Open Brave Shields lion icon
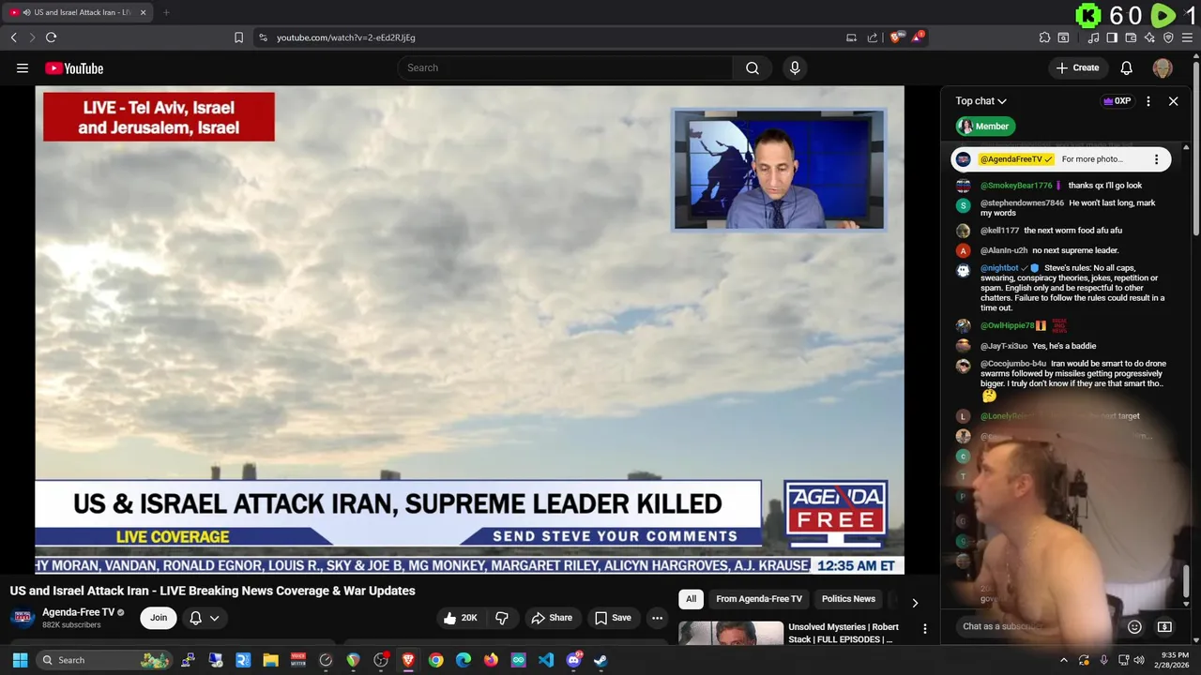The height and width of the screenshot is (675, 1201). pos(896,37)
